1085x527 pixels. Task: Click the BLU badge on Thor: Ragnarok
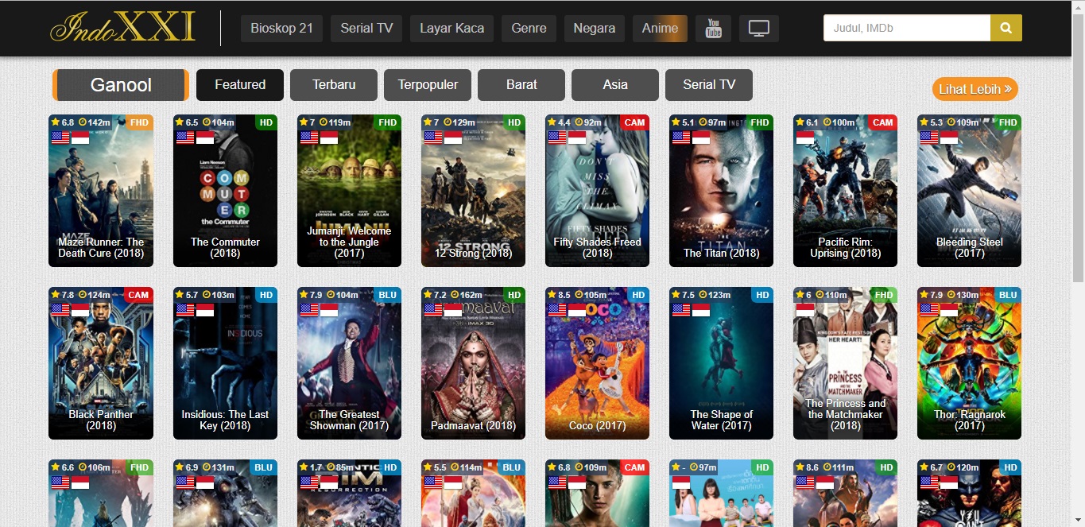click(x=1007, y=295)
